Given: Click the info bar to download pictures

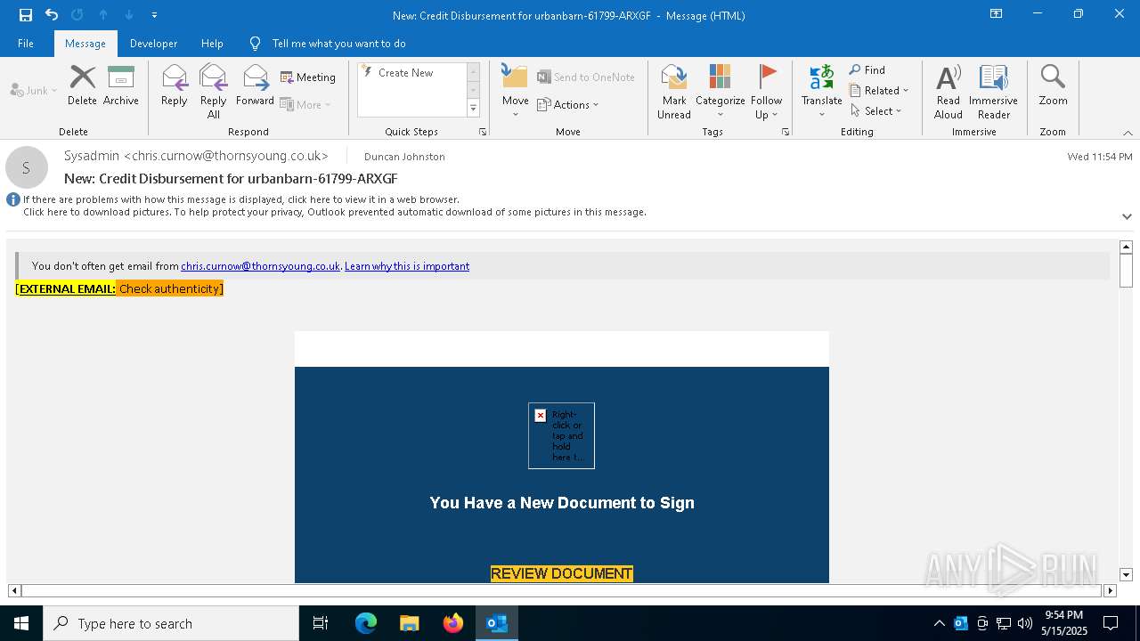Looking at the screenshot, I should tap(335, 212).
